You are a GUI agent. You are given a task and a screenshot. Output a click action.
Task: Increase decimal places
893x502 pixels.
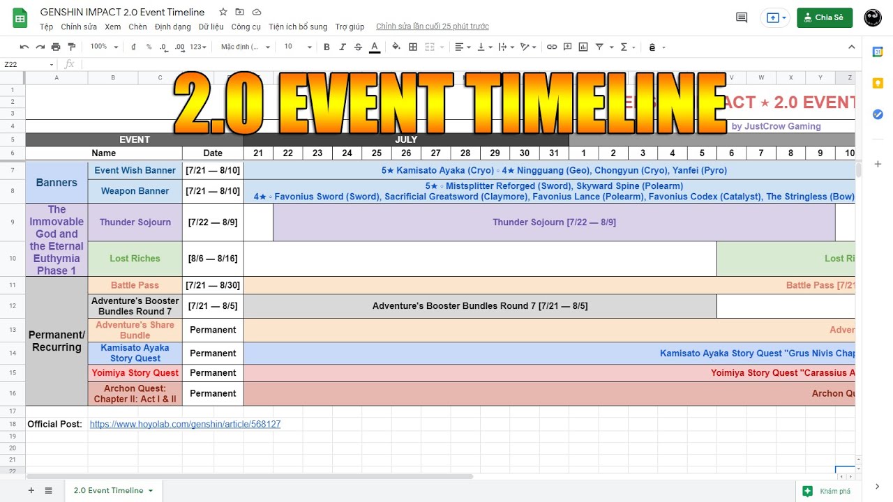tap(179, 47)
